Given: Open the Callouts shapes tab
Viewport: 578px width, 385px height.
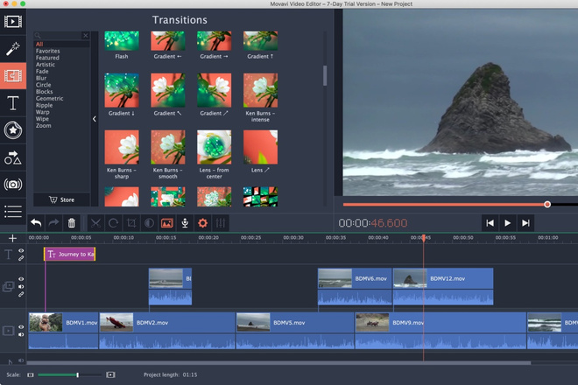Looking at the screenshot, I should [x=13, y=157].
